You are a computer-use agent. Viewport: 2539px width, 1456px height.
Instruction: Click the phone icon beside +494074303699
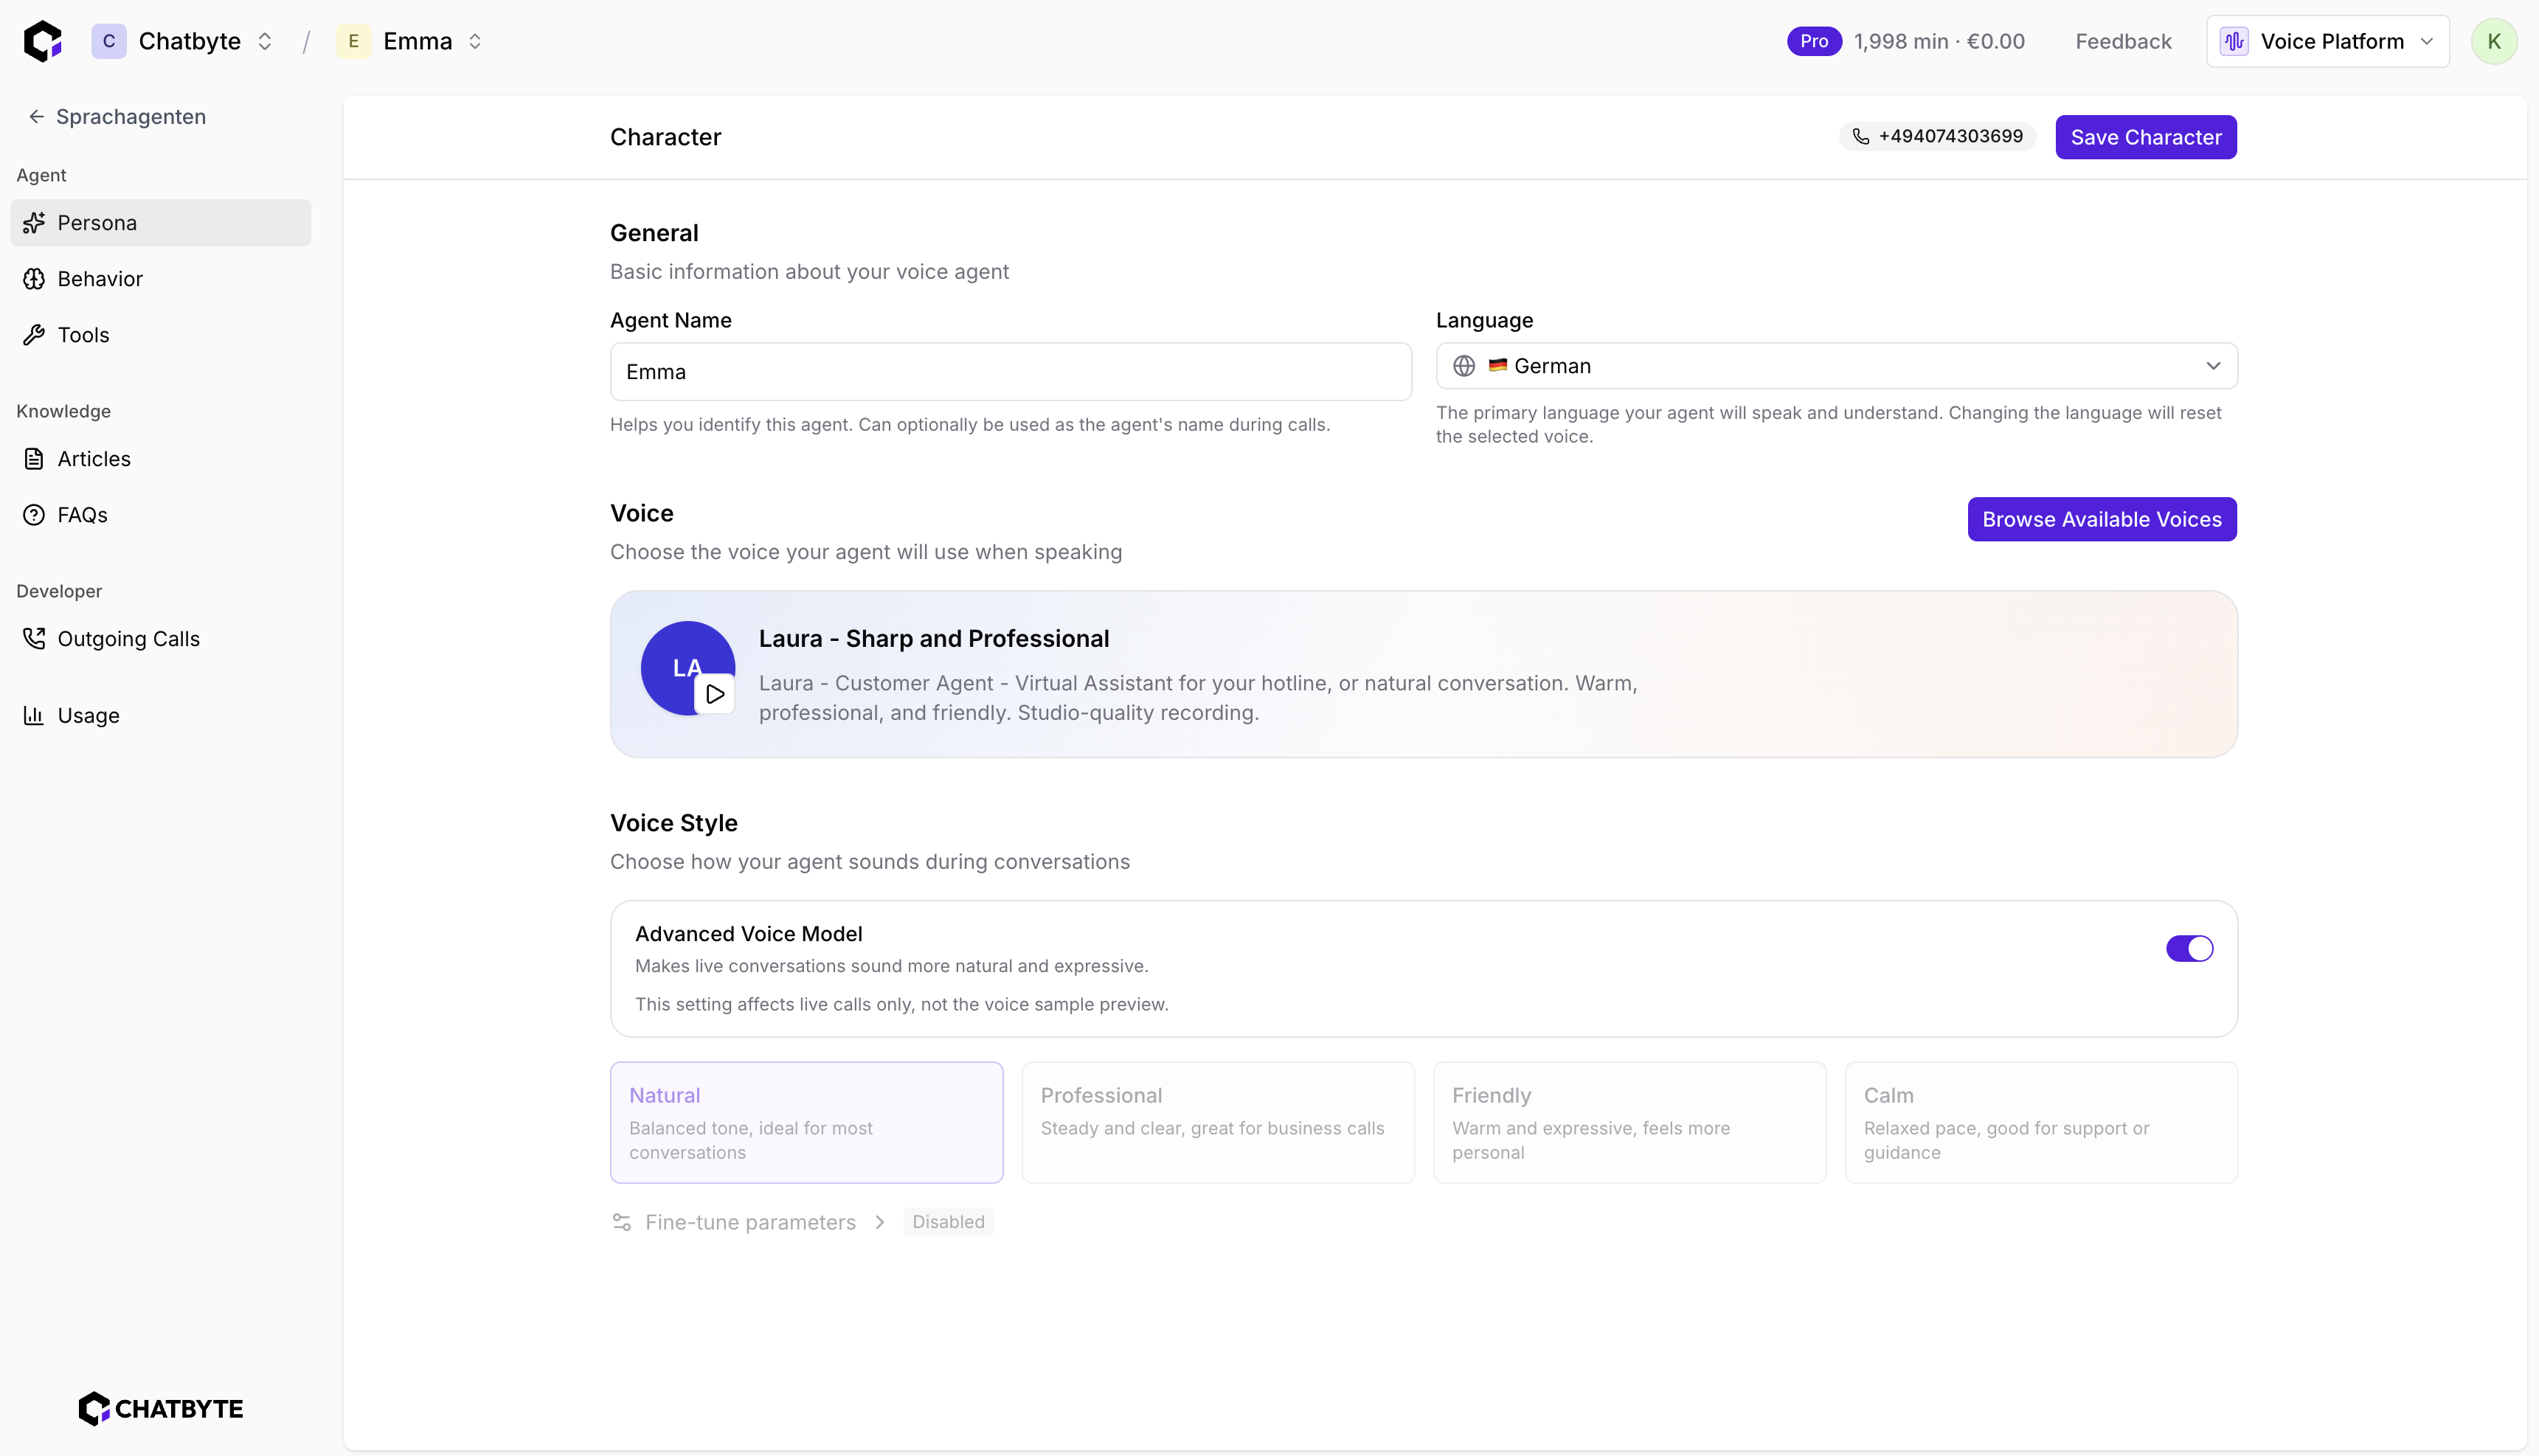pyautogui.click(x=1860, y=137)
